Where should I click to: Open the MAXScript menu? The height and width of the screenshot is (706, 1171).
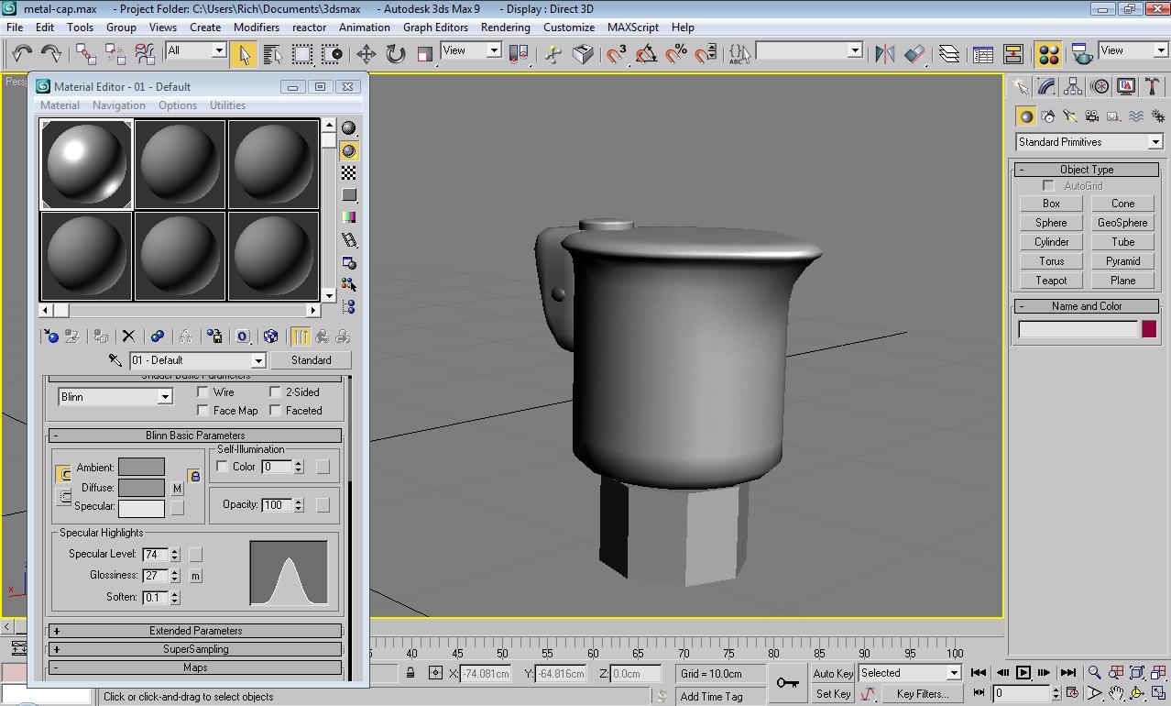click(632, 28)
